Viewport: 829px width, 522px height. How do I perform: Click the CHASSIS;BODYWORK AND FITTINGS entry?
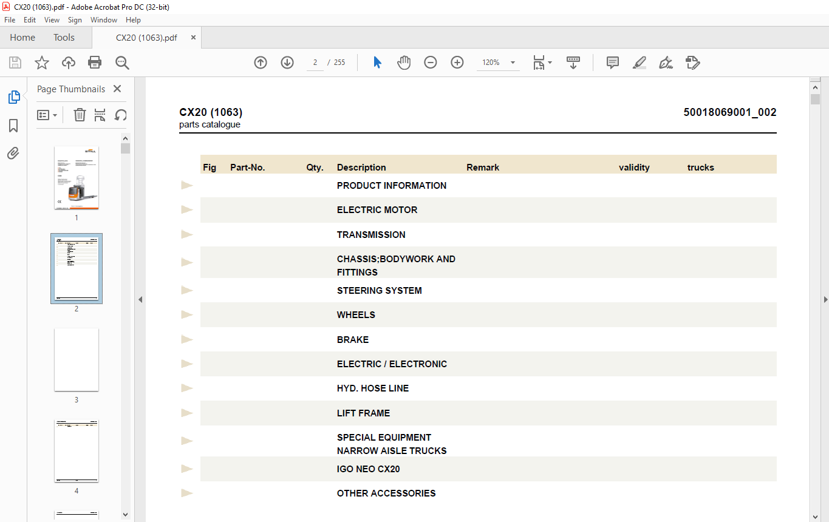pos(396,266)
